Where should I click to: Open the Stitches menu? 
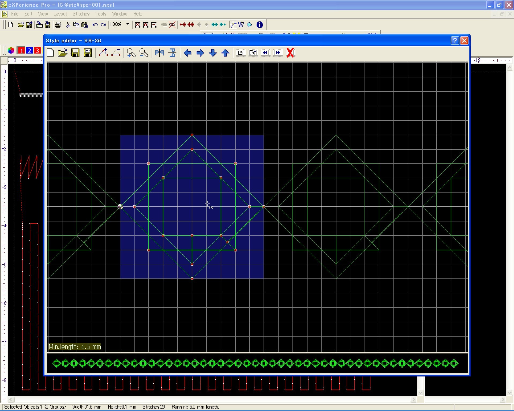click(81, 14)
